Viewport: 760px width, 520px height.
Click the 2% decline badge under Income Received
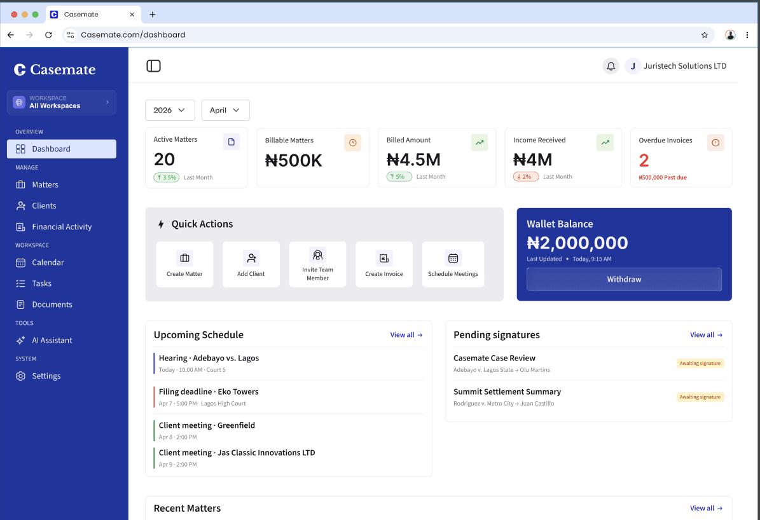pos(526,177)
